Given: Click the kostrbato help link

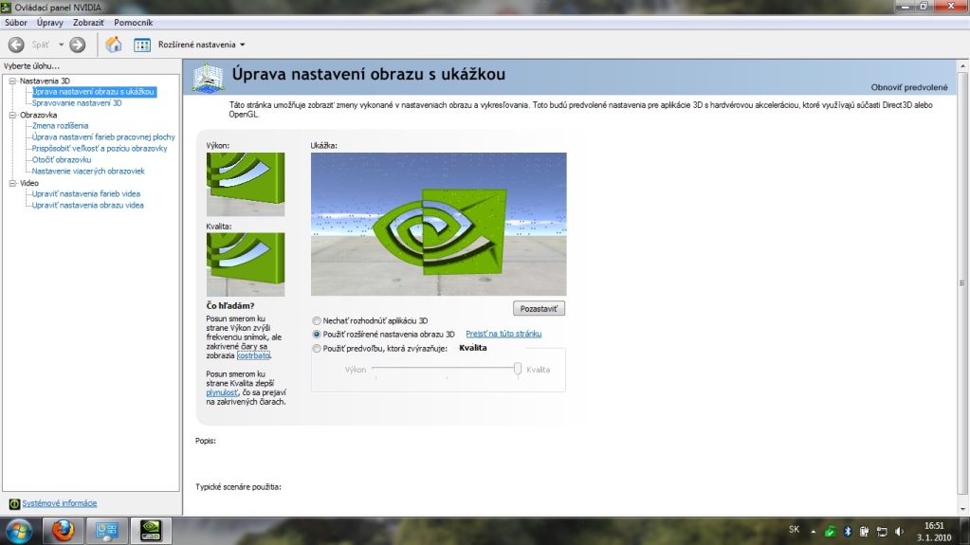Looking at the screenshot, I should pyautogui.click(x=253, y=355).
